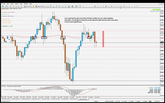Open the Profiles toolbar icon
The height and width of the screenshot is (103, 165).
point(6,6)
